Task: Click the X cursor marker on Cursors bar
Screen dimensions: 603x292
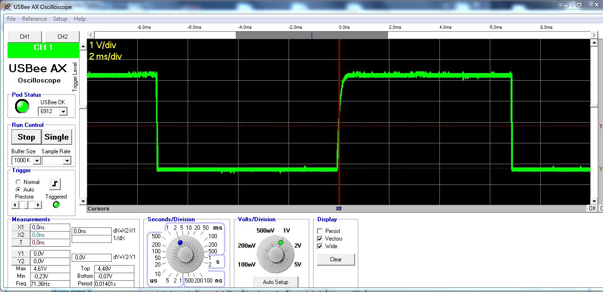Action: 339,209
